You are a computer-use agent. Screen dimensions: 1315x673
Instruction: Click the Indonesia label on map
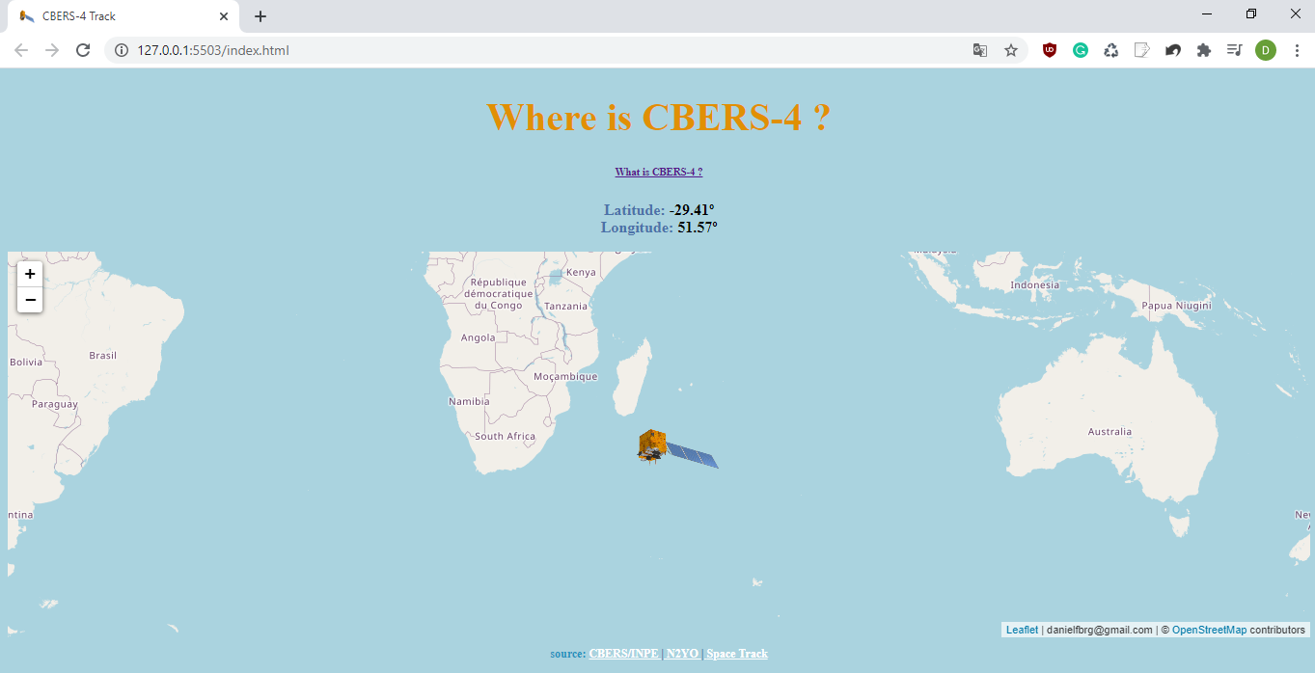pos(1034,285)
